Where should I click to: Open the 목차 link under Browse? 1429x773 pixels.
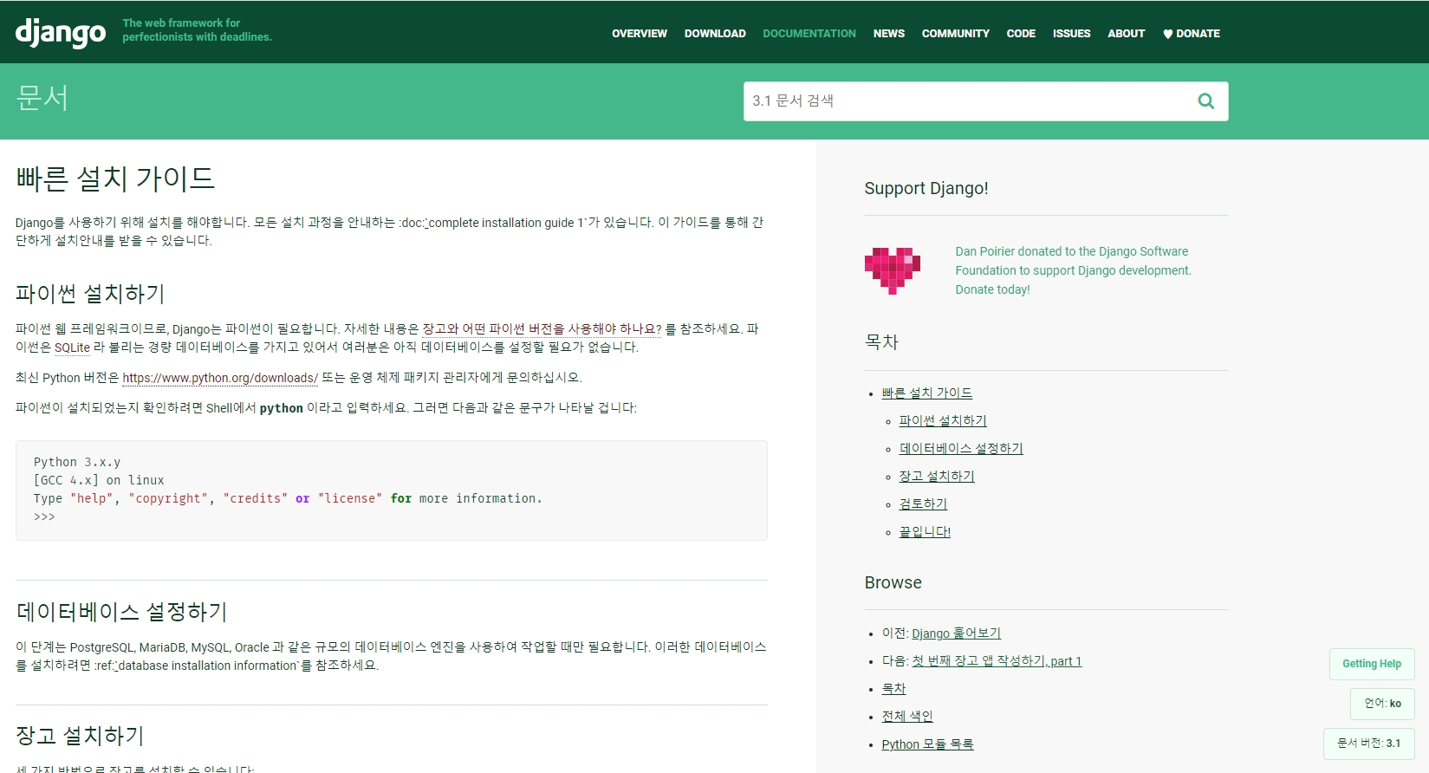click(x=893, y=689)
